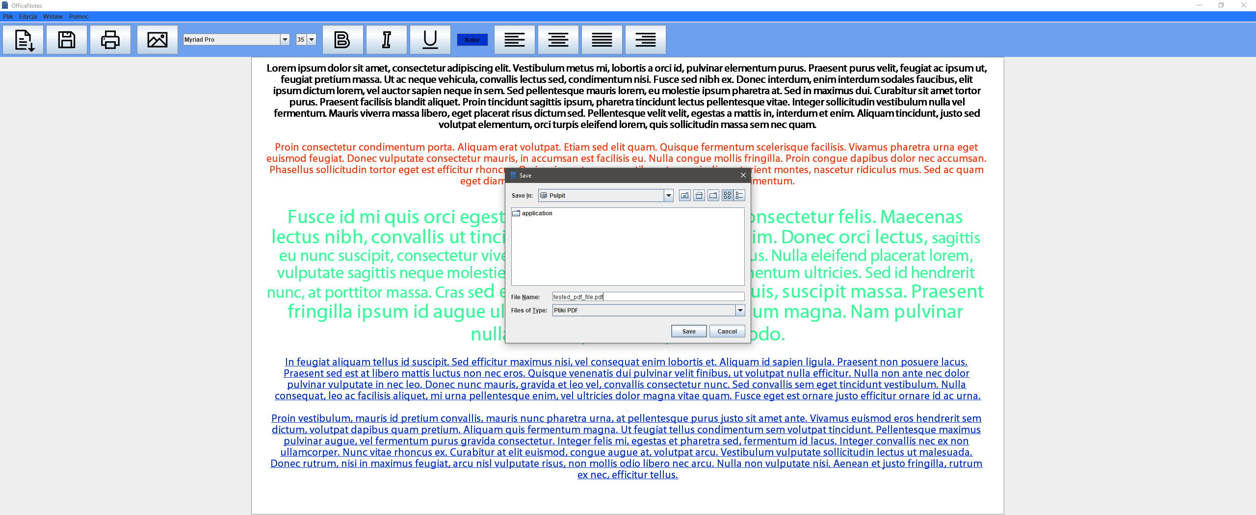Screen dimensions: 1256x515
Task: Justify the text
Action: click(602, 40)
